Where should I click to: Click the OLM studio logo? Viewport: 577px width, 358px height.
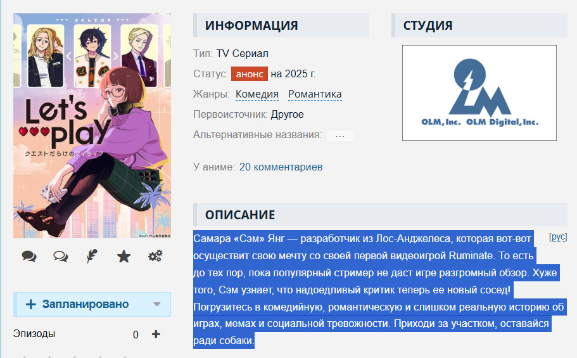[479, 93]
